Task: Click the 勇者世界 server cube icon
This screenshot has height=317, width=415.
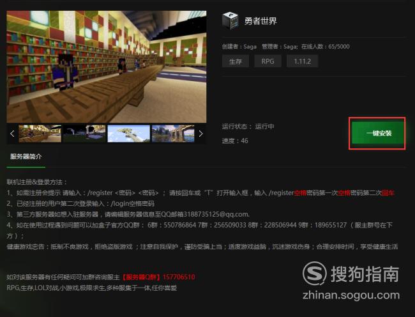Action: click(230, 20)
